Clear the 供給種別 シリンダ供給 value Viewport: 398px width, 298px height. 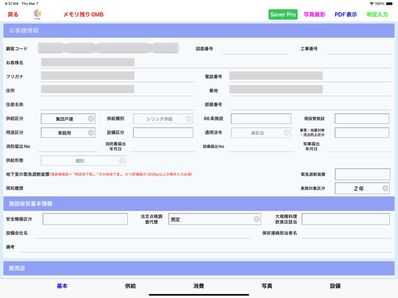coord(188,119)
